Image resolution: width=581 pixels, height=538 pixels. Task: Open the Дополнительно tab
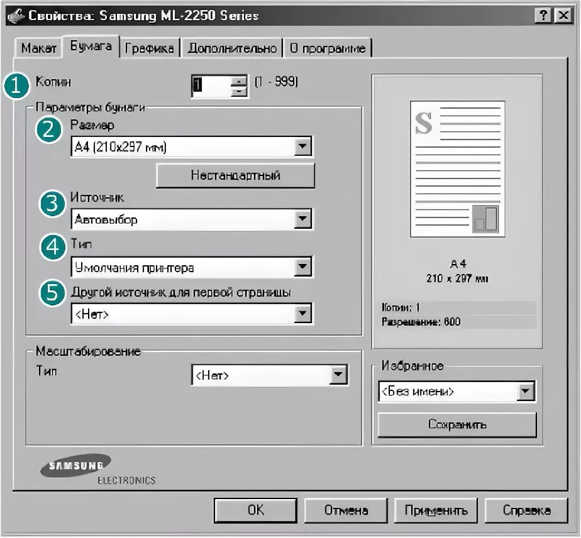coord(232,48)
